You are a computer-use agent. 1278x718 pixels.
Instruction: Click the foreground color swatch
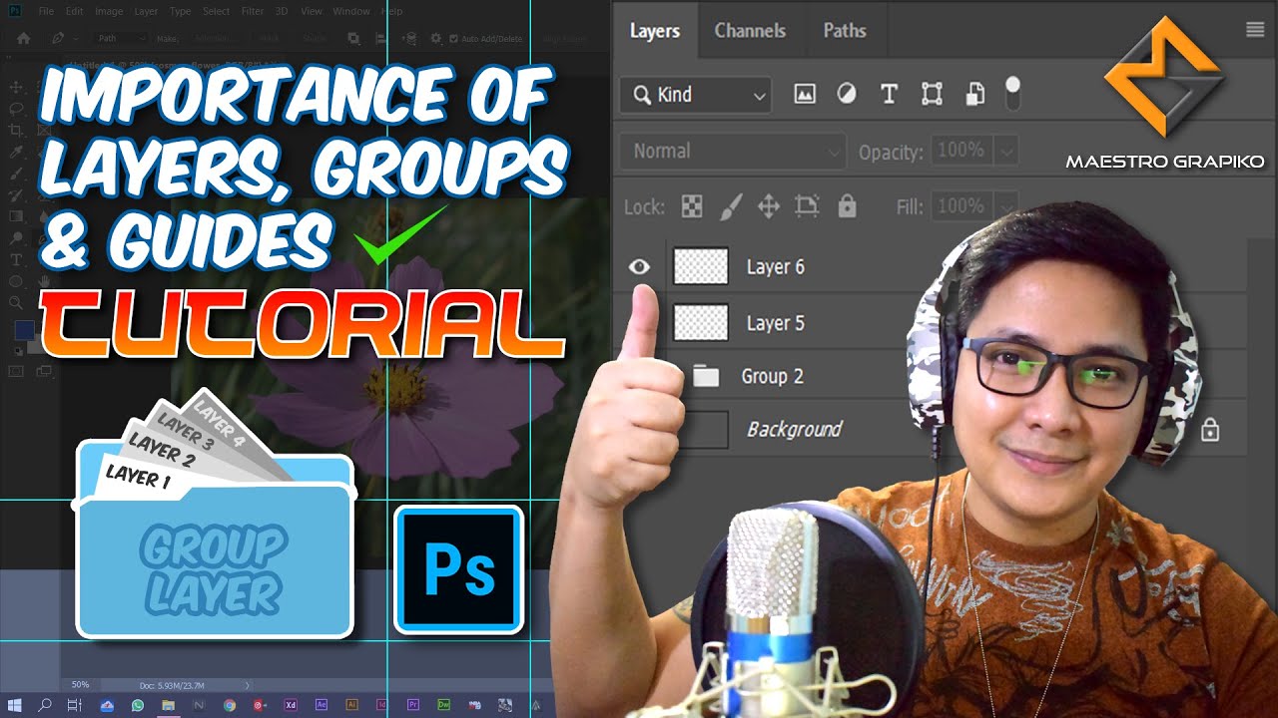click(x=23, y=331)
